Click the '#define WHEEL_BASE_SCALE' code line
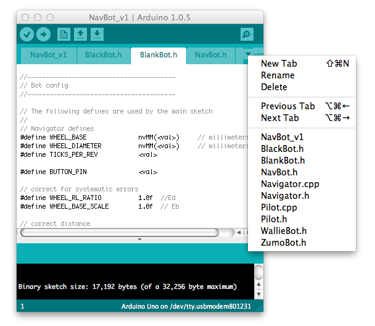 pos(100,206)
